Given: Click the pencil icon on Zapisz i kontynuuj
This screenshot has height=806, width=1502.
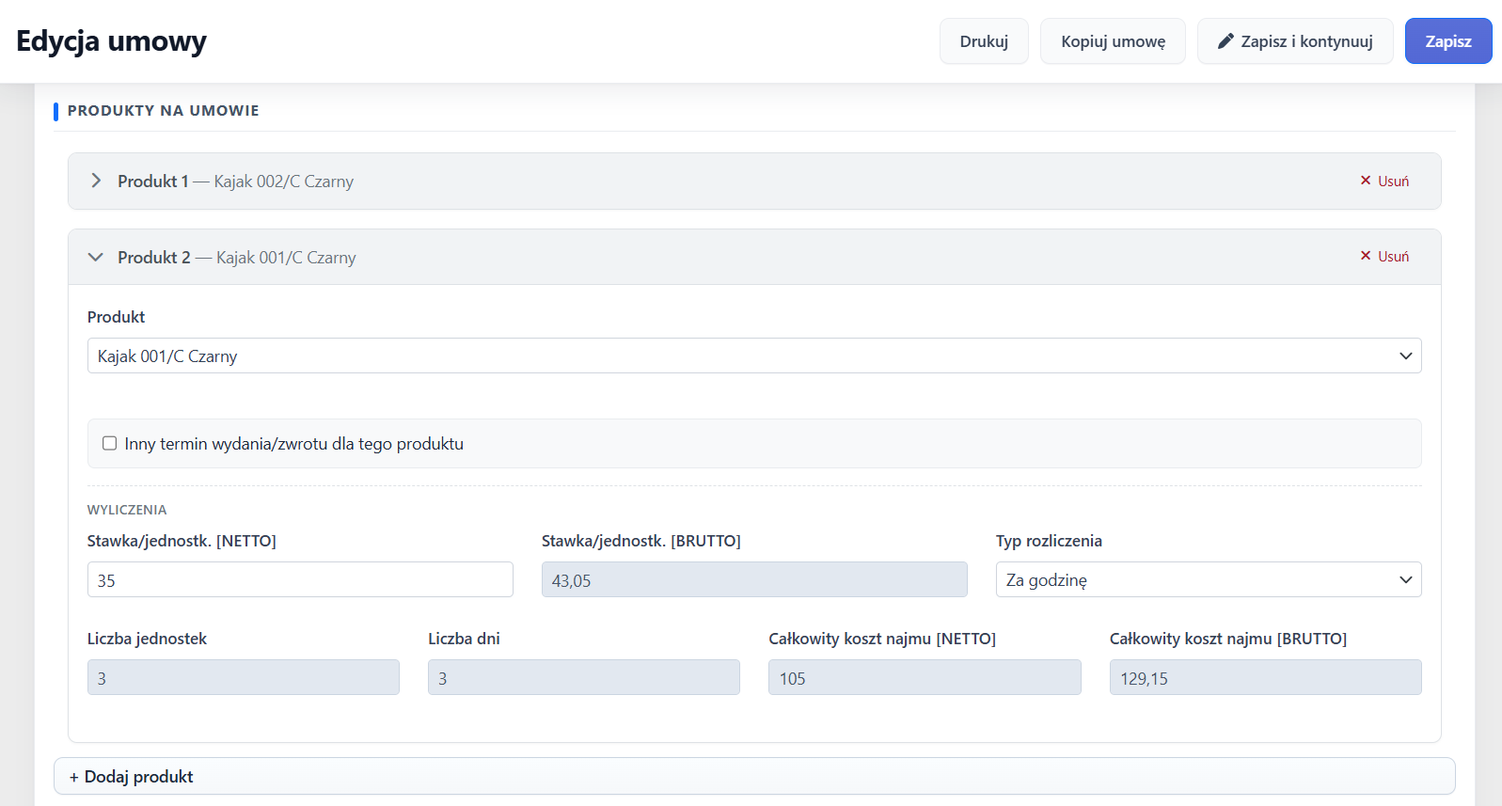Looking at the screenshot, I should click(x=1225, y=41).
